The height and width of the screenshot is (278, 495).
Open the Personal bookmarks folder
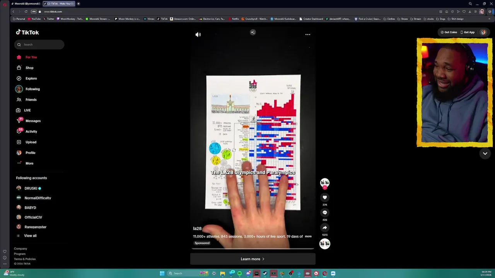(x=19, y=19)
